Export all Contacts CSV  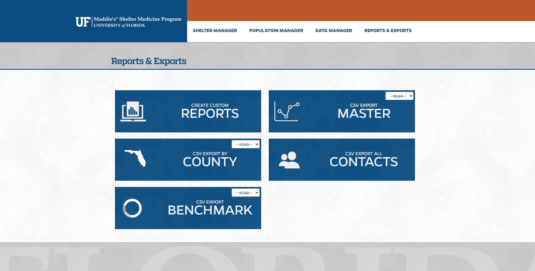(x=342, y=160)
